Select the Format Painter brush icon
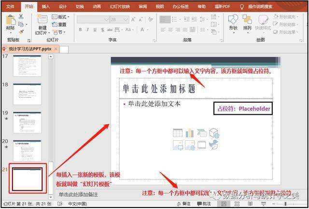309x209 pixels. [21, 32]
